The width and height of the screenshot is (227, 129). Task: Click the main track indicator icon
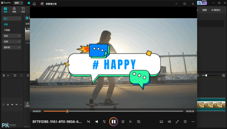click(3, 105)
